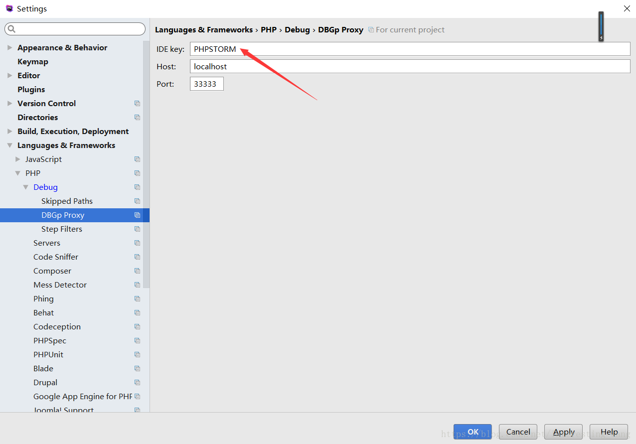Click project-level icon beside DBGp Proxy

[137, 215]
